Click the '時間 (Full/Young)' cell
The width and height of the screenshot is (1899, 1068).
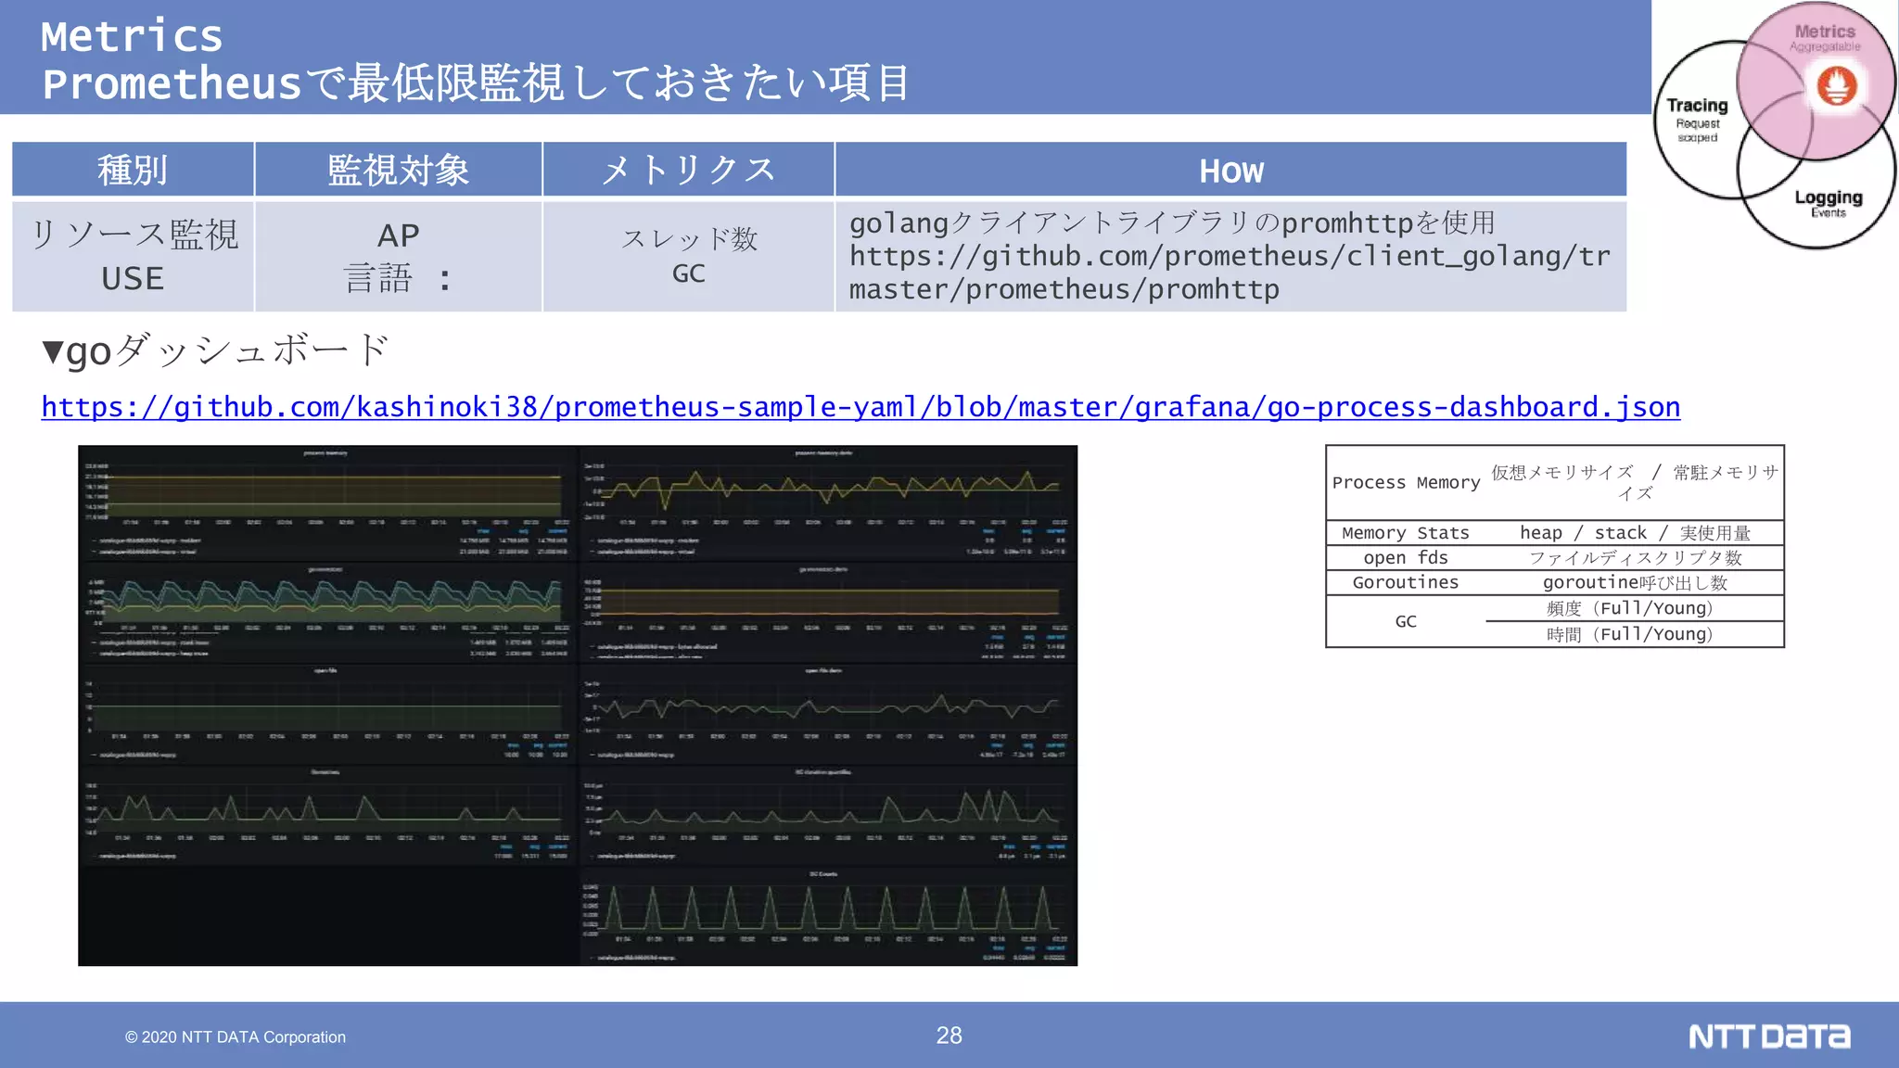(x=1635, y=635)
